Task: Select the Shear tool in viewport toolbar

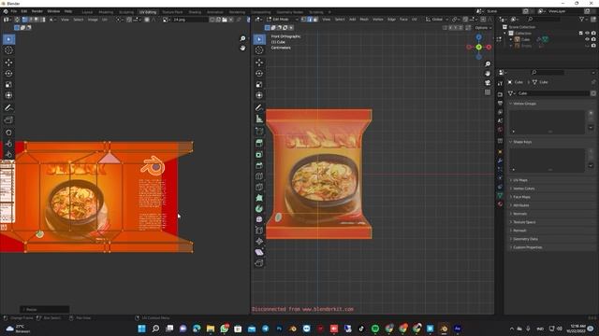Action: 259,252
